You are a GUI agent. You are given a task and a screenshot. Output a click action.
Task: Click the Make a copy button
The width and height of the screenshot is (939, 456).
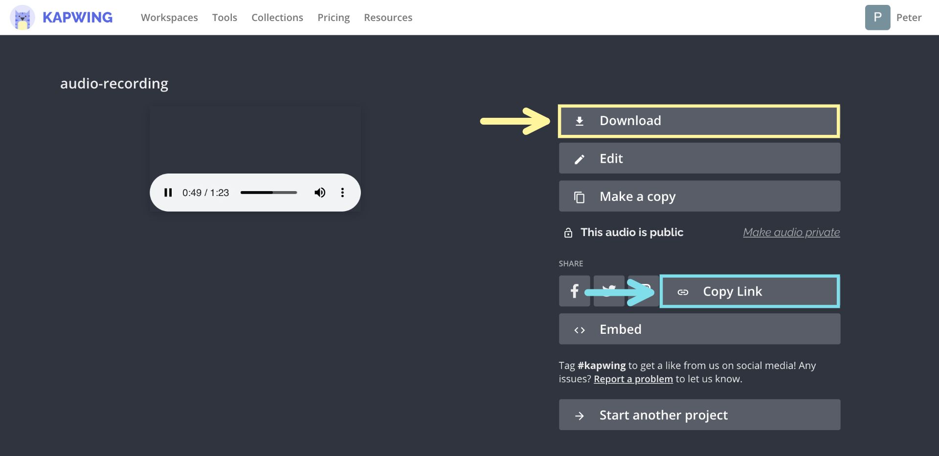click(699, 196)
